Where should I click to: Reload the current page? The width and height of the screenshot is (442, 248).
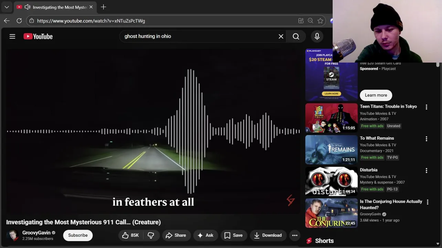[x=19, y=21]
